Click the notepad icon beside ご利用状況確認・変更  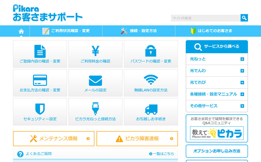click(x=46, y=31)
